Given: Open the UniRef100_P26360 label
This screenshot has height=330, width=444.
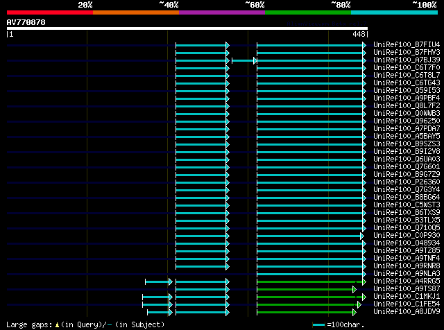Looking at the screenshot, I should (x=407, y=182).
